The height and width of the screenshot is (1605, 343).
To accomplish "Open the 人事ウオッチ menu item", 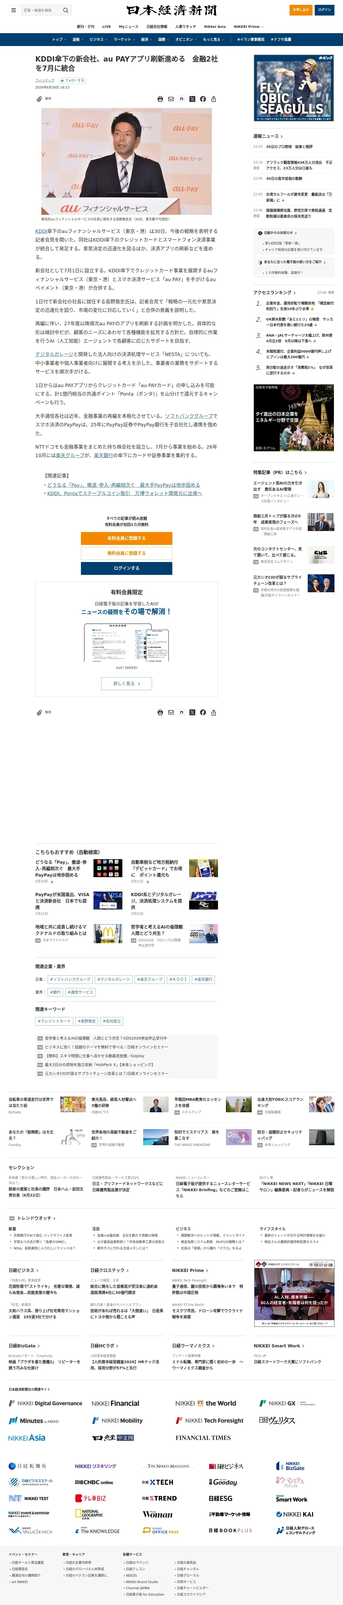I will [185, 27].
